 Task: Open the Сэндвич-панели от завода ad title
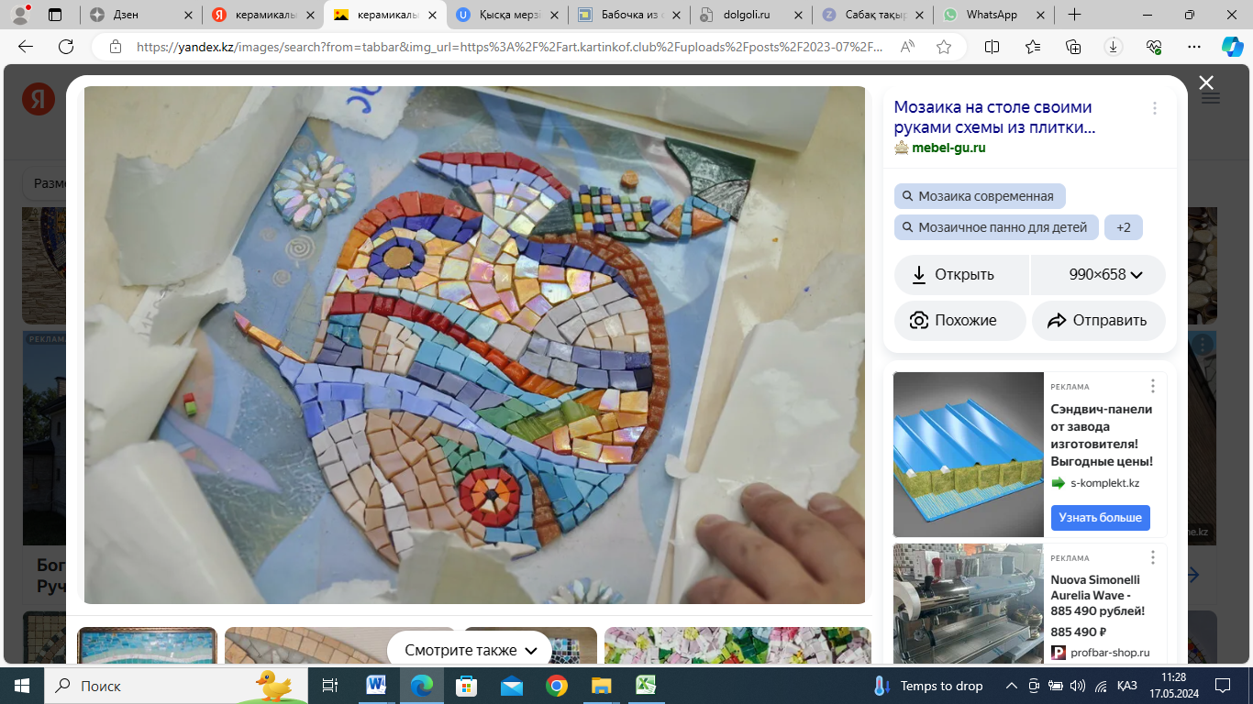tap(1102, 435)
